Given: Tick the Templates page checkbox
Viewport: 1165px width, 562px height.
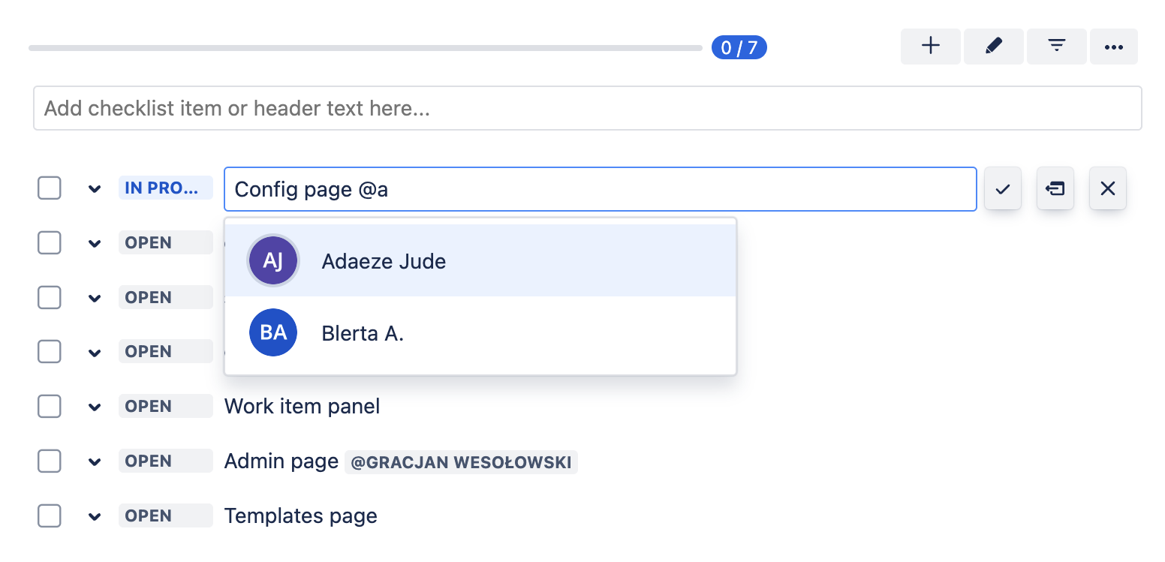Looking at the screenshot, I should click(x=50, y=515).
